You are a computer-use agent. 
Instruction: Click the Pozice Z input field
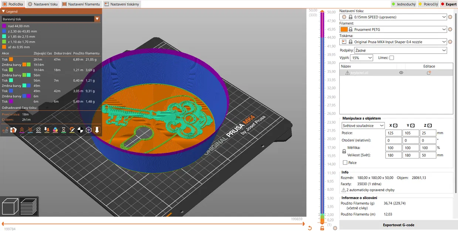pos(428,133)
